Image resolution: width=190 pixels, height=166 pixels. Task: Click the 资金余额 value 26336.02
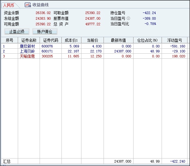[43, 13]
